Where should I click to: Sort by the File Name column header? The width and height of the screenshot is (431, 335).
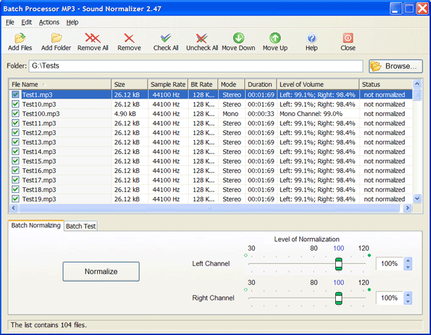click(x=60, y=84)
